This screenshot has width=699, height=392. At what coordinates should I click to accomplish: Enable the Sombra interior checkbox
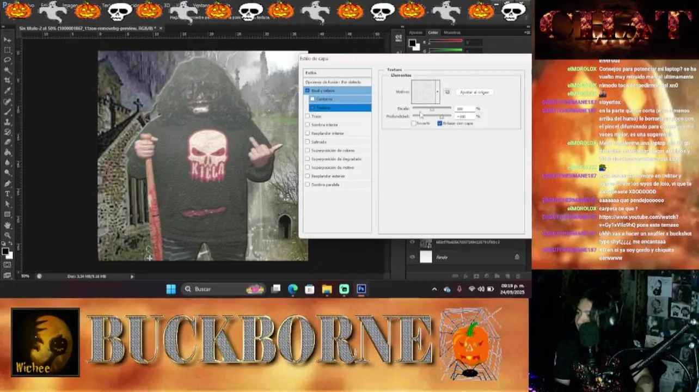pyautogui.click(x=308, y=125)
